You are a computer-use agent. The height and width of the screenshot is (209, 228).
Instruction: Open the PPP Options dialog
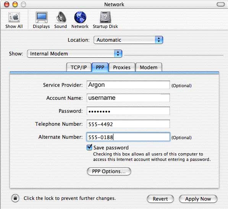[109, 171]
